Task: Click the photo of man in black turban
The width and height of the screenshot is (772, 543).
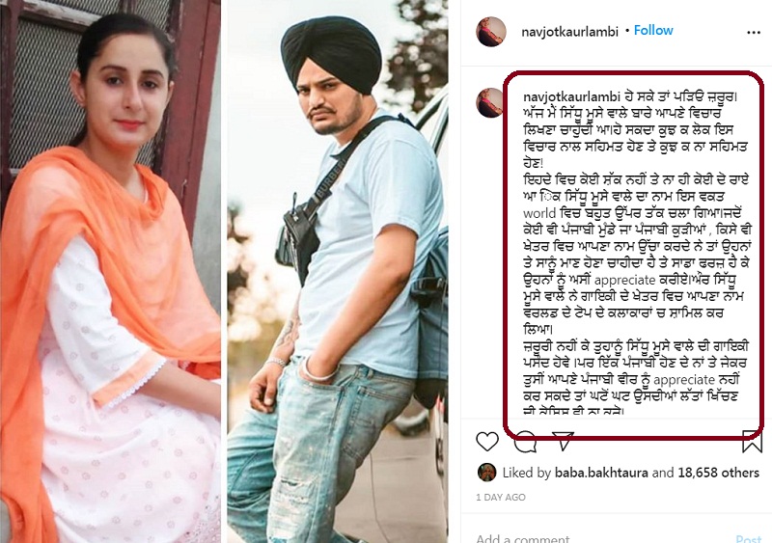Action: point(337,271)
